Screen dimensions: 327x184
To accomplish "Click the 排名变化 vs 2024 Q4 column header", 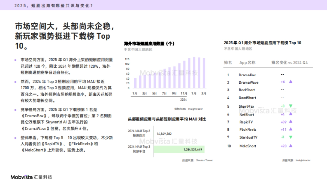I will pos(290,63).
